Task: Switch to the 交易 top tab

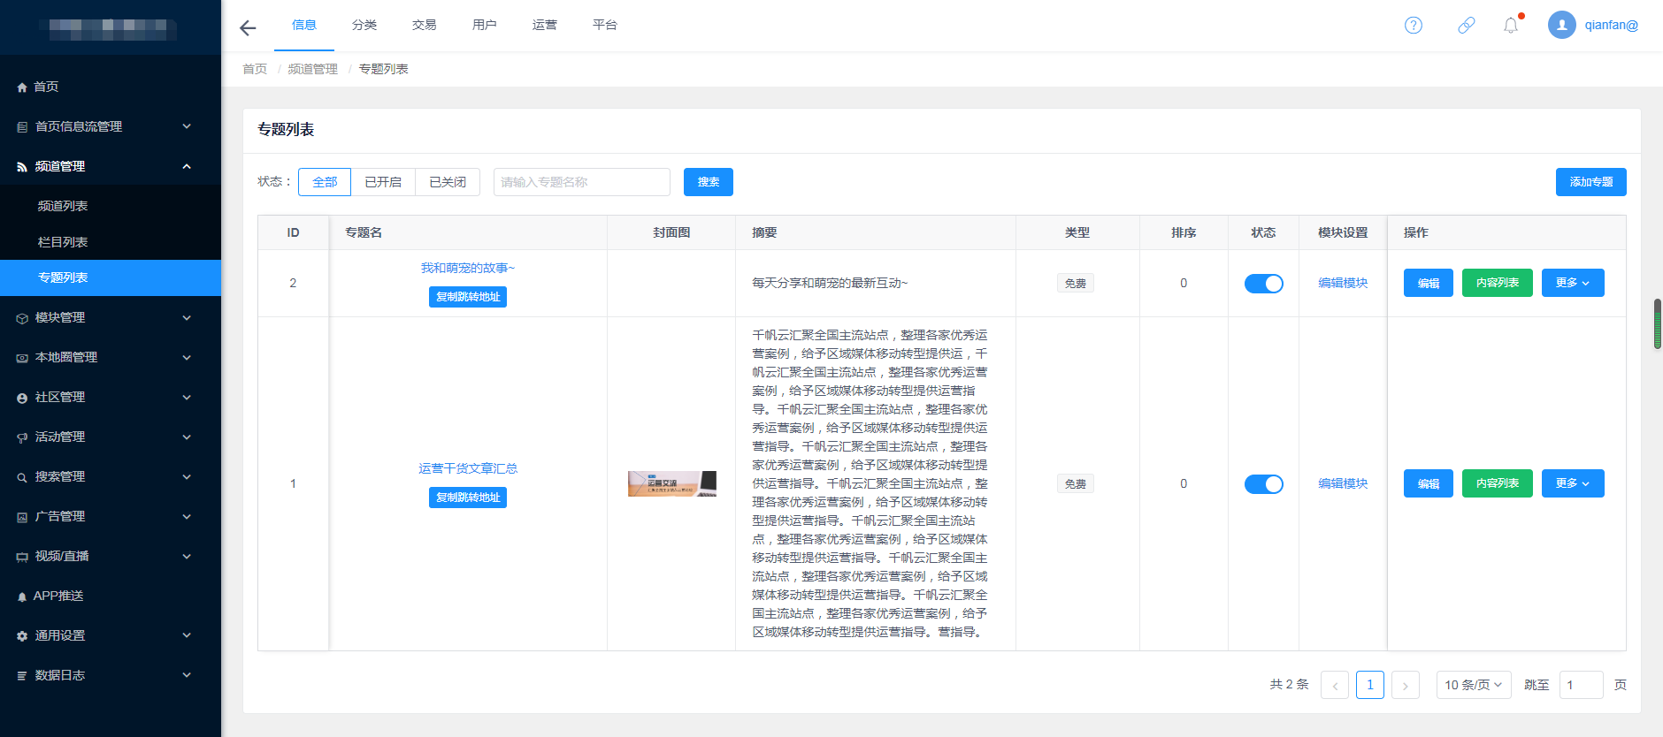Action: (x=425, y=25)
